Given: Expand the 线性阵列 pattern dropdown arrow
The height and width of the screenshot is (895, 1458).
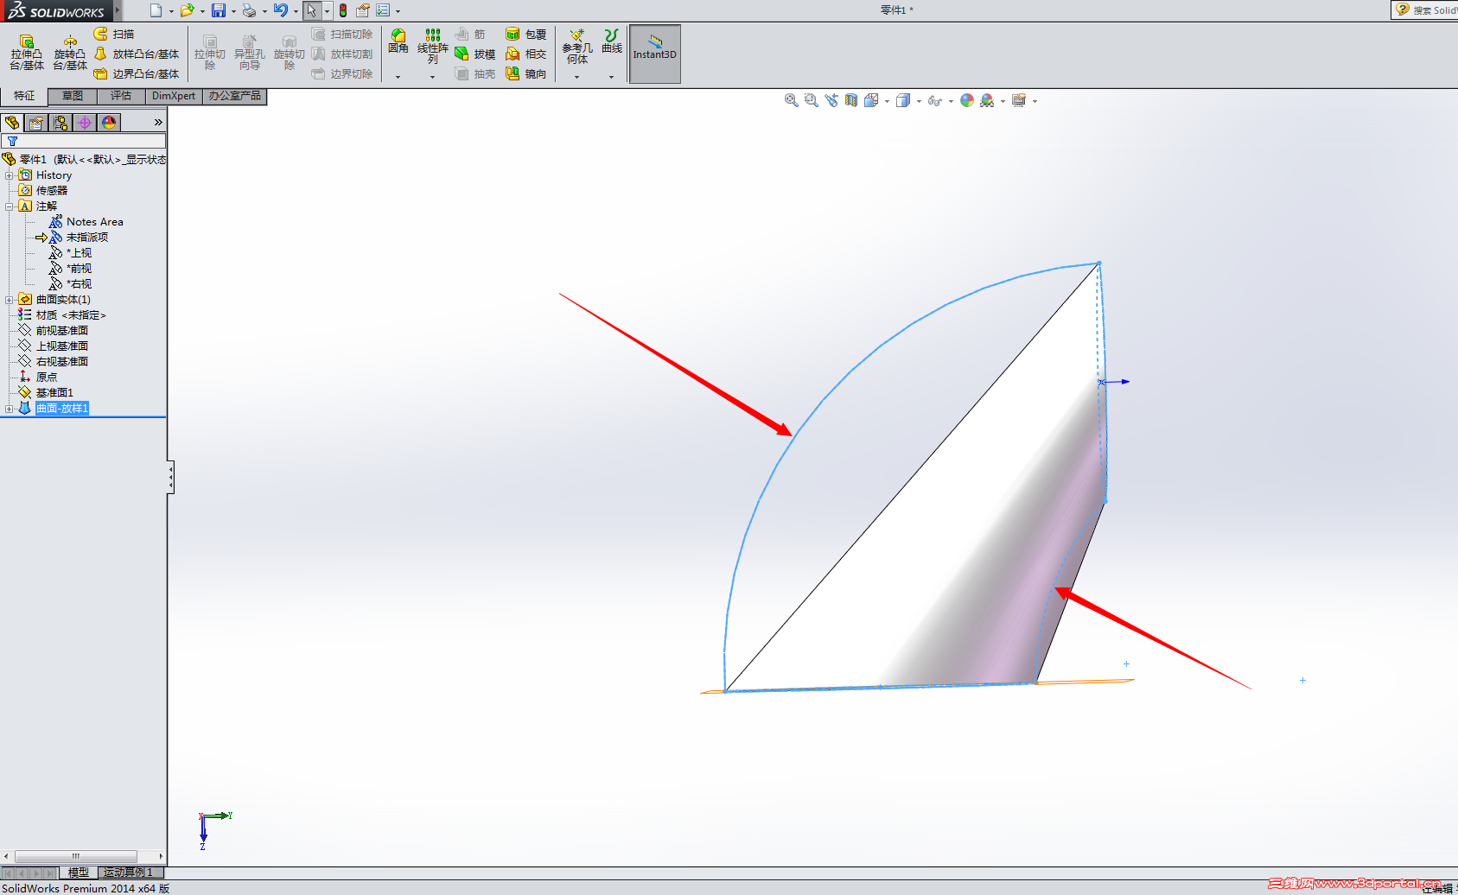Looking at the screenshot, I should [x=433, y=77].
